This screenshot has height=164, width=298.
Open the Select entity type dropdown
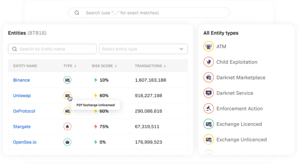[143, 49]
